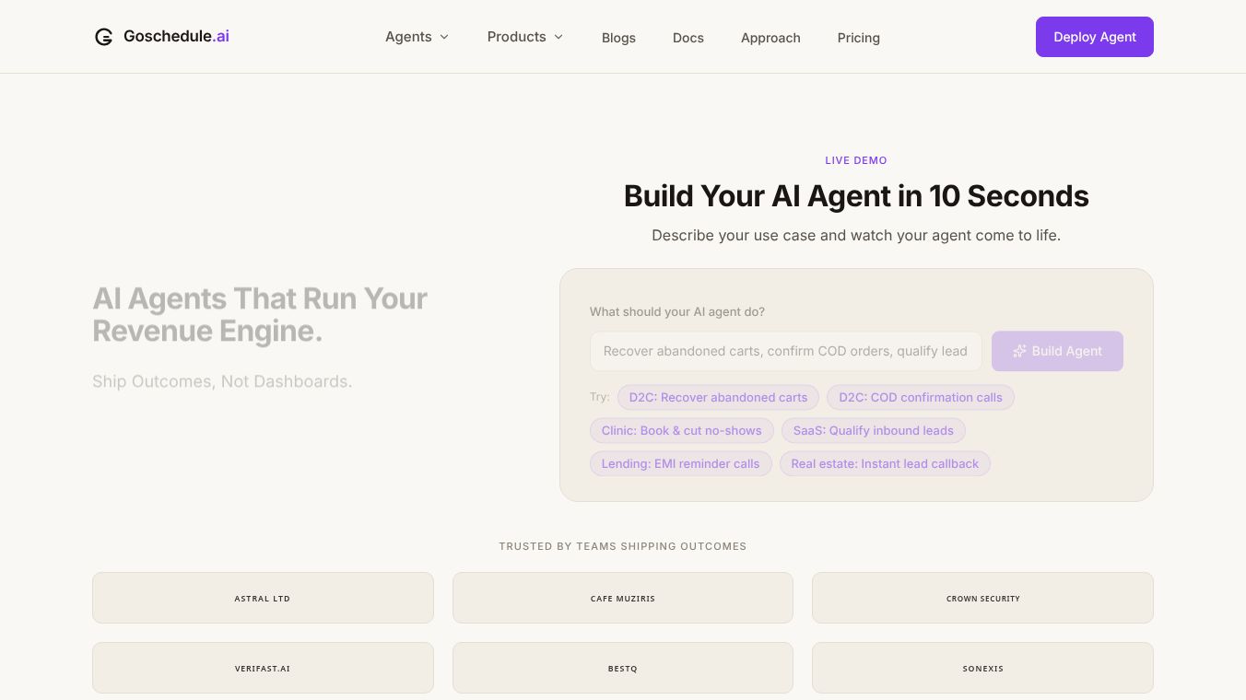
Task: Pick Real estate: Instant lead callback chip
Action: point(885,463)
